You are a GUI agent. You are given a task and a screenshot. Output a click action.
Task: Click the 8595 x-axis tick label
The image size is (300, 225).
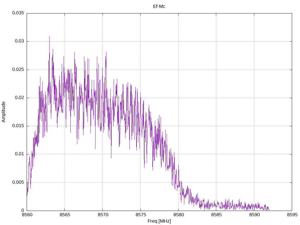click(292, 215)
